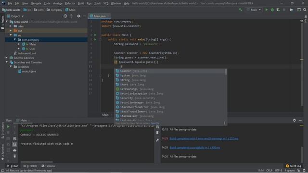Toggle soft-wrap in the Run console

(14, 138)
